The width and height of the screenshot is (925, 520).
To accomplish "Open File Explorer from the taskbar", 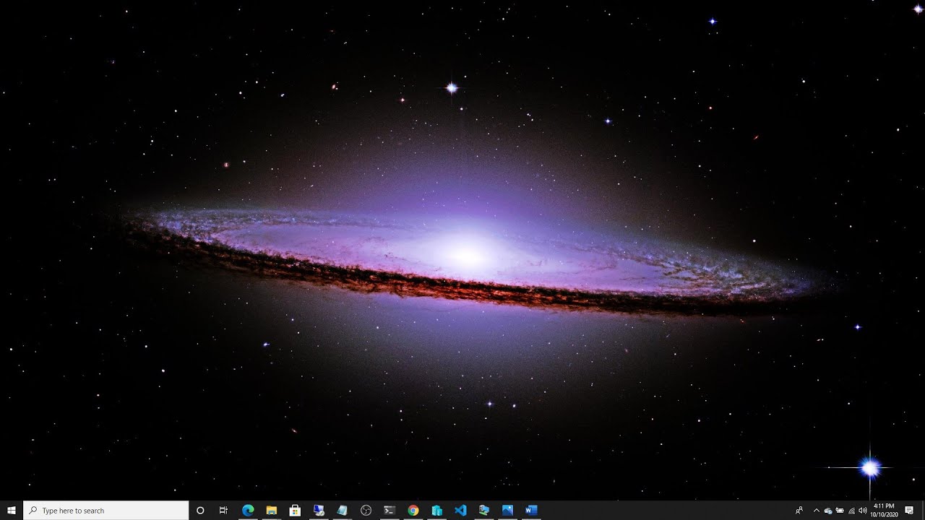I will click(272, 510).
